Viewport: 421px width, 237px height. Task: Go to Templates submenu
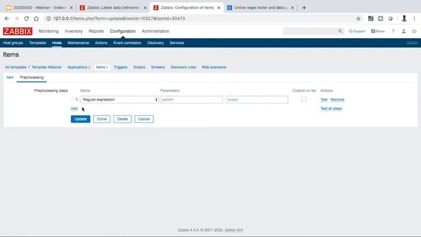point(37,43)
